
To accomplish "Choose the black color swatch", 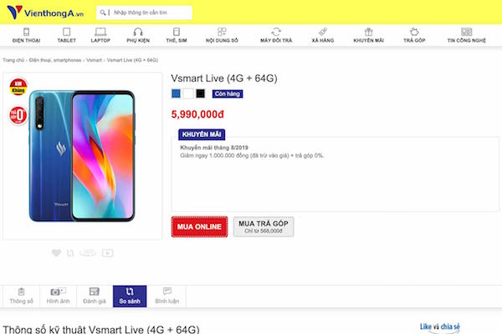I will click(x=200, y=94).
